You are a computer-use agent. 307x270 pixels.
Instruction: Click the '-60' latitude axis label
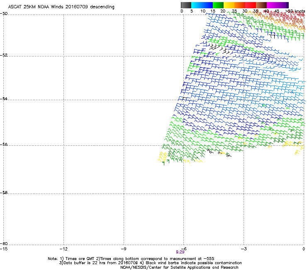[x=4, y=243]
